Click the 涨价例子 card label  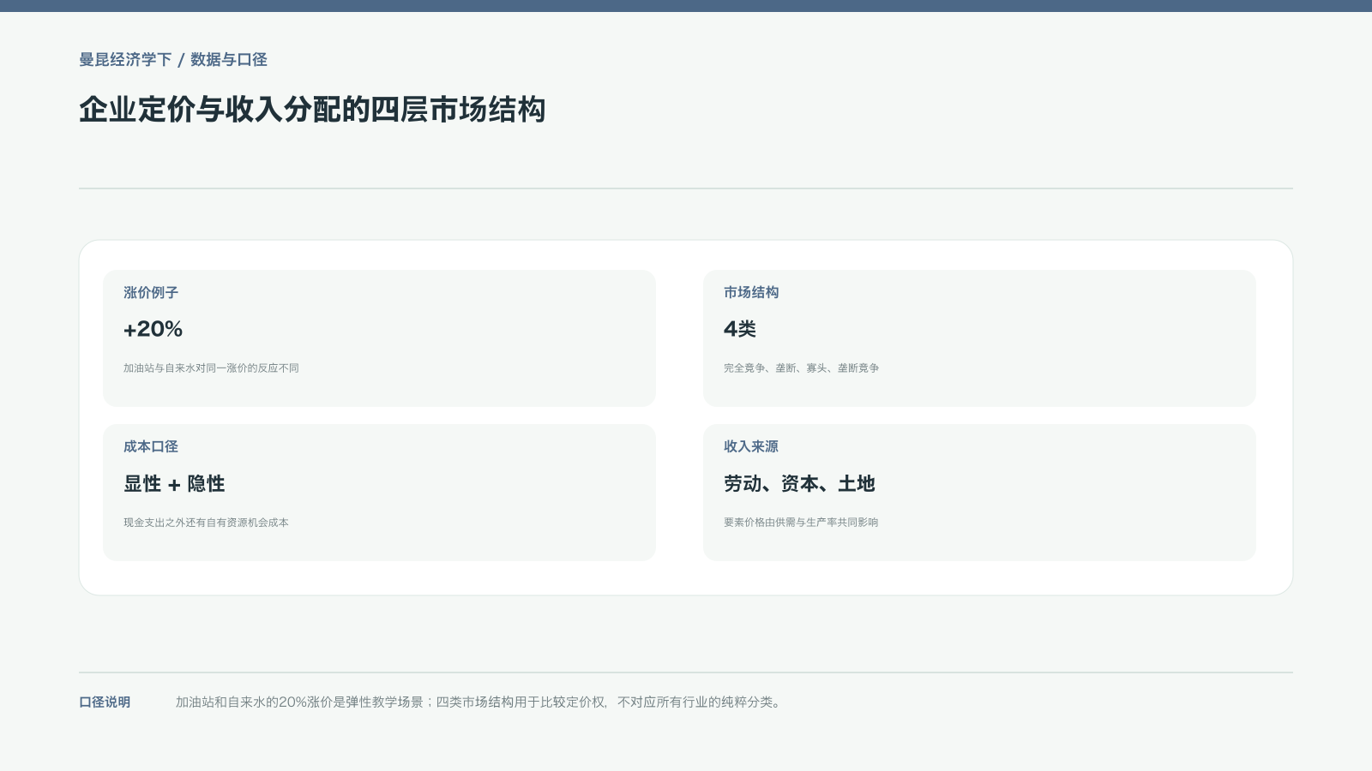click(151, 292)
